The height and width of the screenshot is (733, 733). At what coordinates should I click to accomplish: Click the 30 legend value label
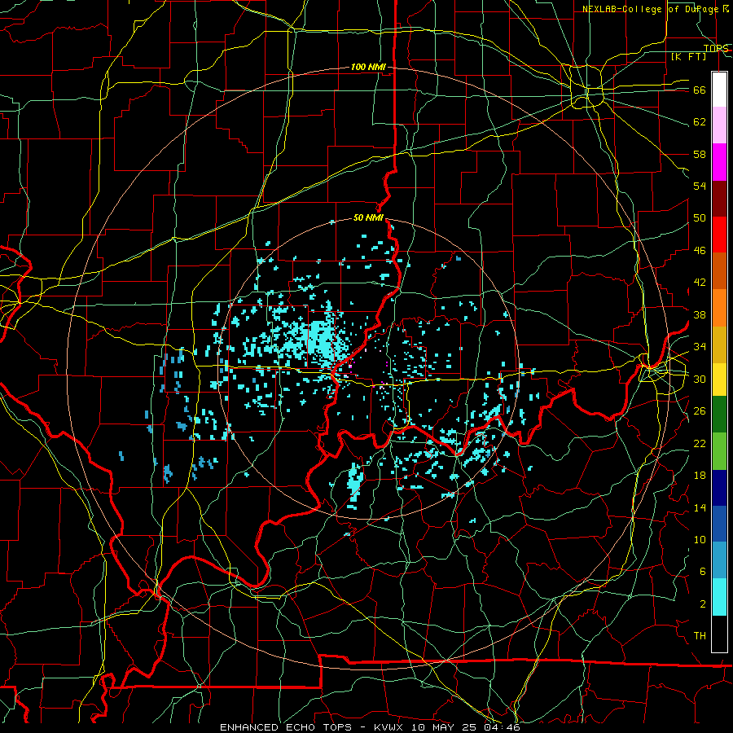700,379
